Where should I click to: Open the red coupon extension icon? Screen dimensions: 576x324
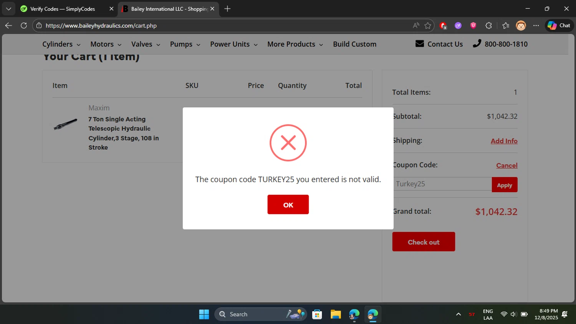pos(443,25)
